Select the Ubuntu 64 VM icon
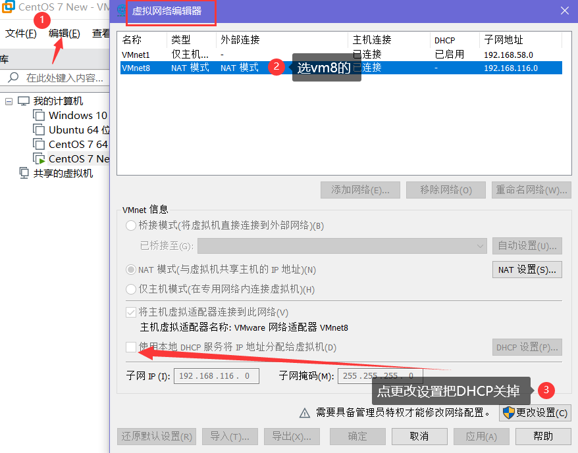This screenshot has height=453, width=578. click(39, 130)
